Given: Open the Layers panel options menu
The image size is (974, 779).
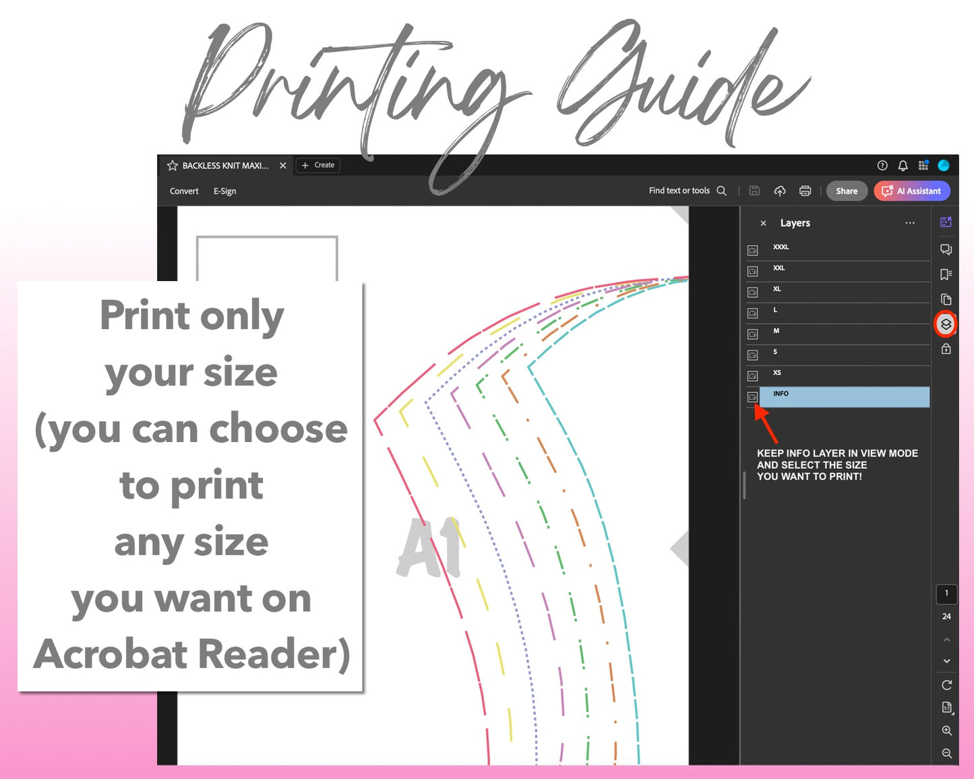Looking at the screenshot, I should coord(910,223).
